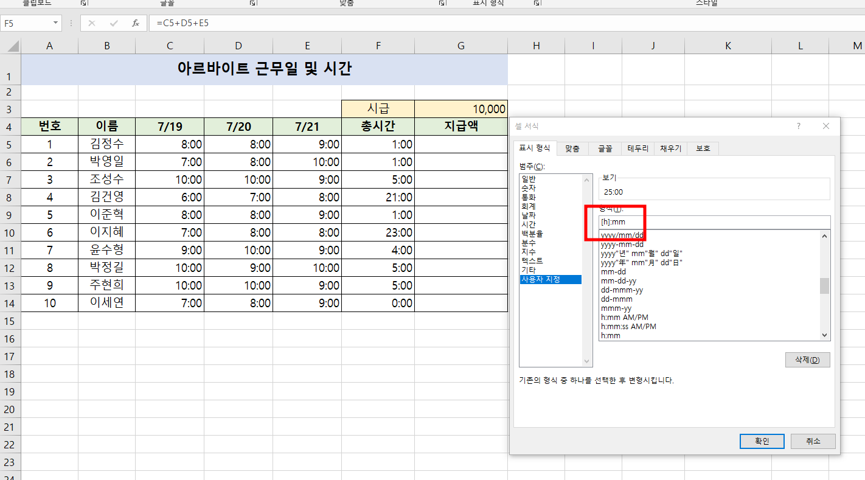865x480 pixels.
Task: Click the 취소 button
Action: [813, 441]
